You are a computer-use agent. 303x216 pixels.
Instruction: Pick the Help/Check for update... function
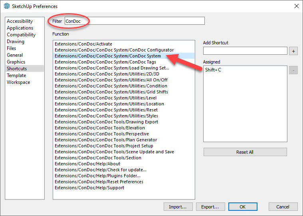(101, 170)
